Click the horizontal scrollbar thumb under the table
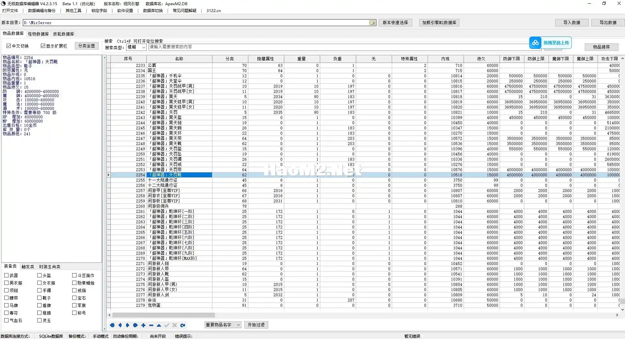This screenshot has height=339, width=625. 163,315
